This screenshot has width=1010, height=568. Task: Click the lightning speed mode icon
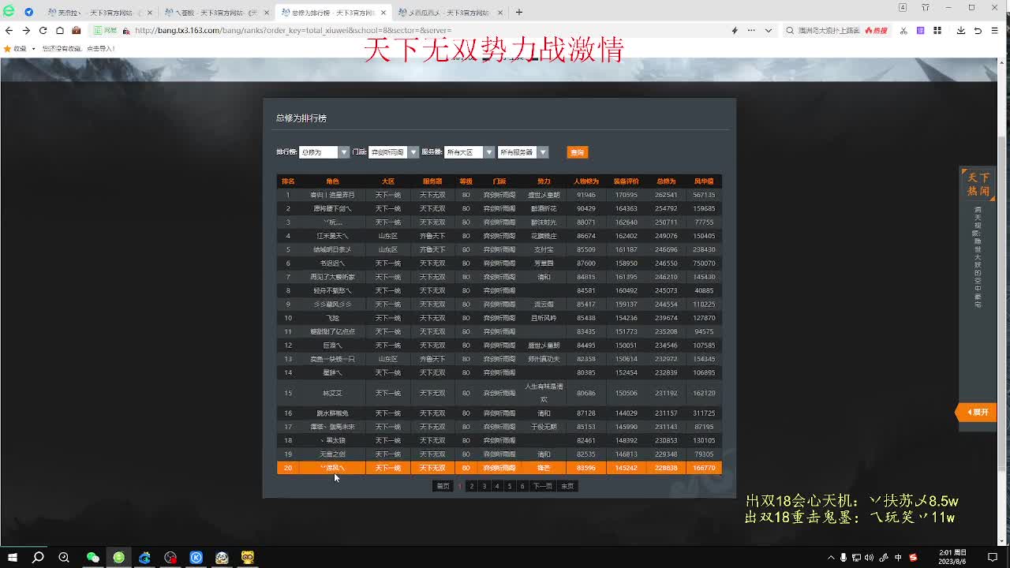(x=735, y=31)
